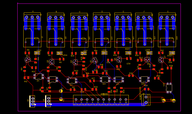Select terminal block E footprint
The width and height of the screenshot is (192, 114).
123,17
